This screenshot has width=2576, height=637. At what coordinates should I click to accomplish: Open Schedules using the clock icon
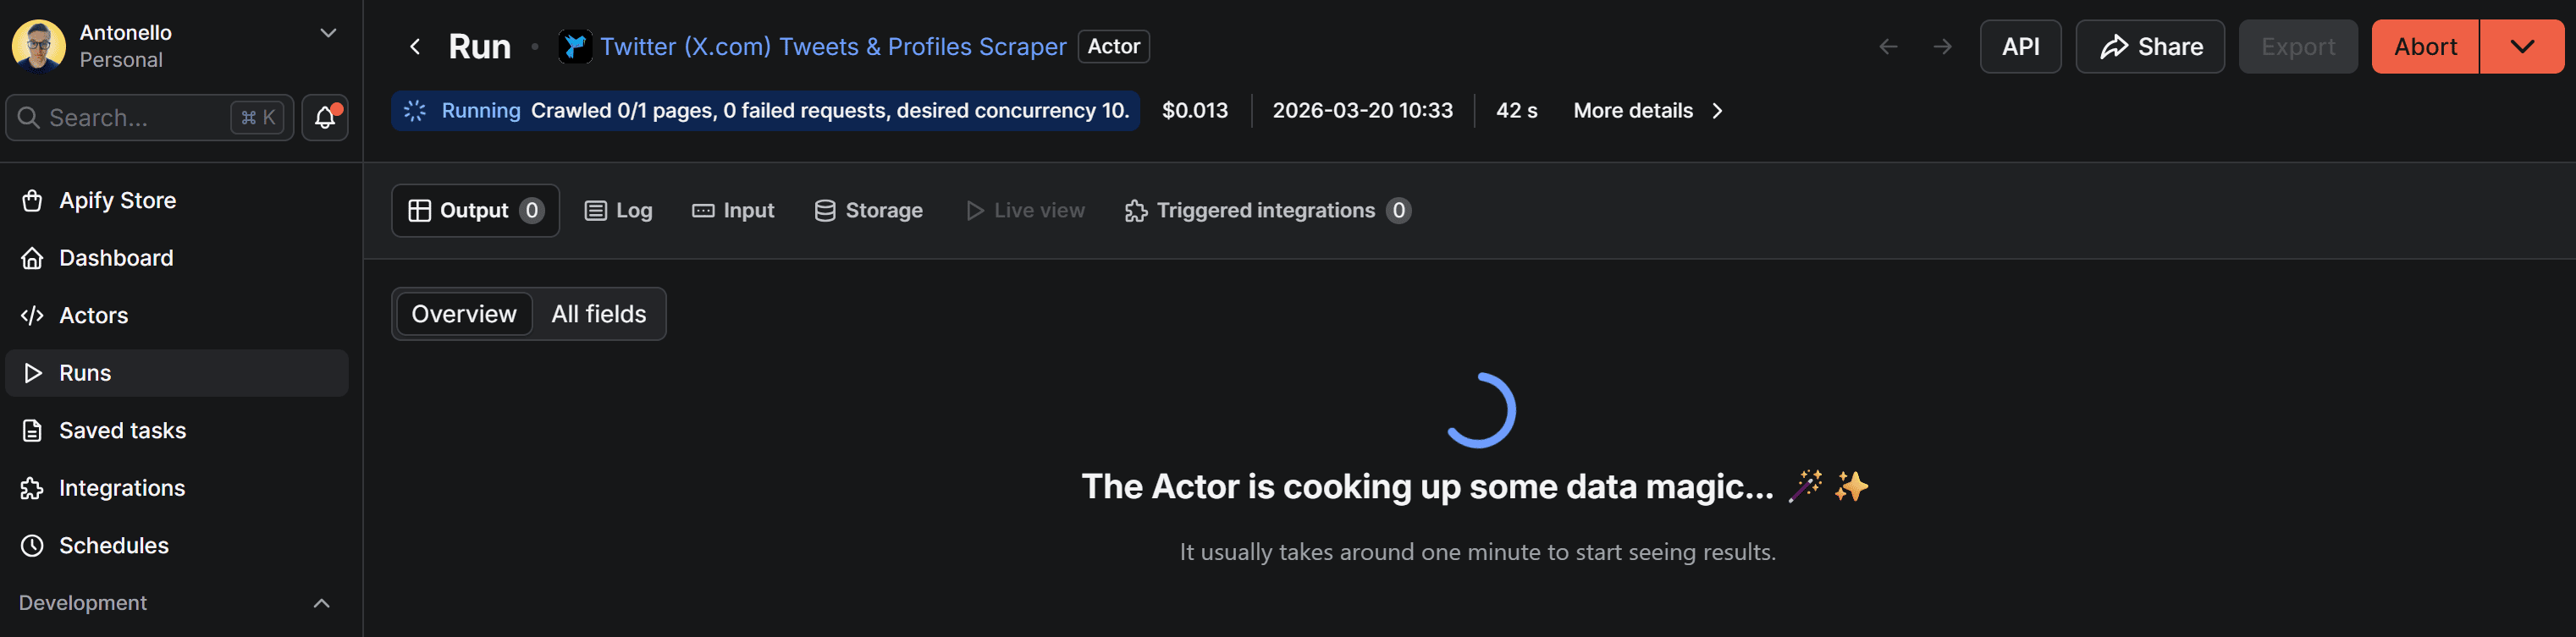[x=32, y=545]
